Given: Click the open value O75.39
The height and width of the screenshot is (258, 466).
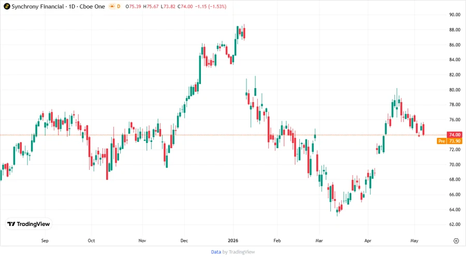Looking at the screenshot, I should pos(133,6).
